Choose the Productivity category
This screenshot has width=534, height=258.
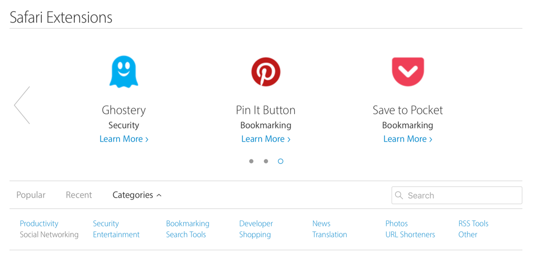tap(39, 223)
